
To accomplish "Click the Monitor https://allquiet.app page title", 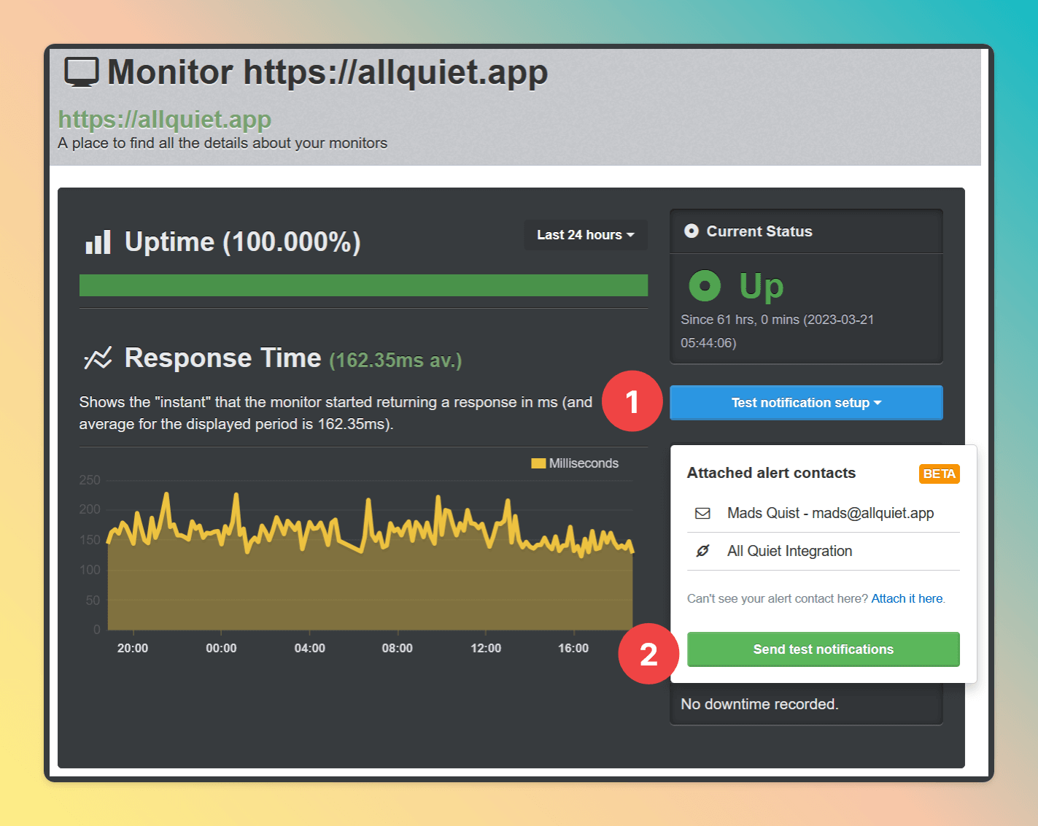I will click(328, 72).
